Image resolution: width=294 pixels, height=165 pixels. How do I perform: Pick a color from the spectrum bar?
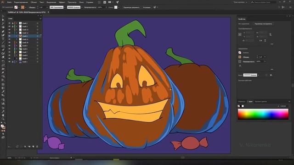[263, 114]
